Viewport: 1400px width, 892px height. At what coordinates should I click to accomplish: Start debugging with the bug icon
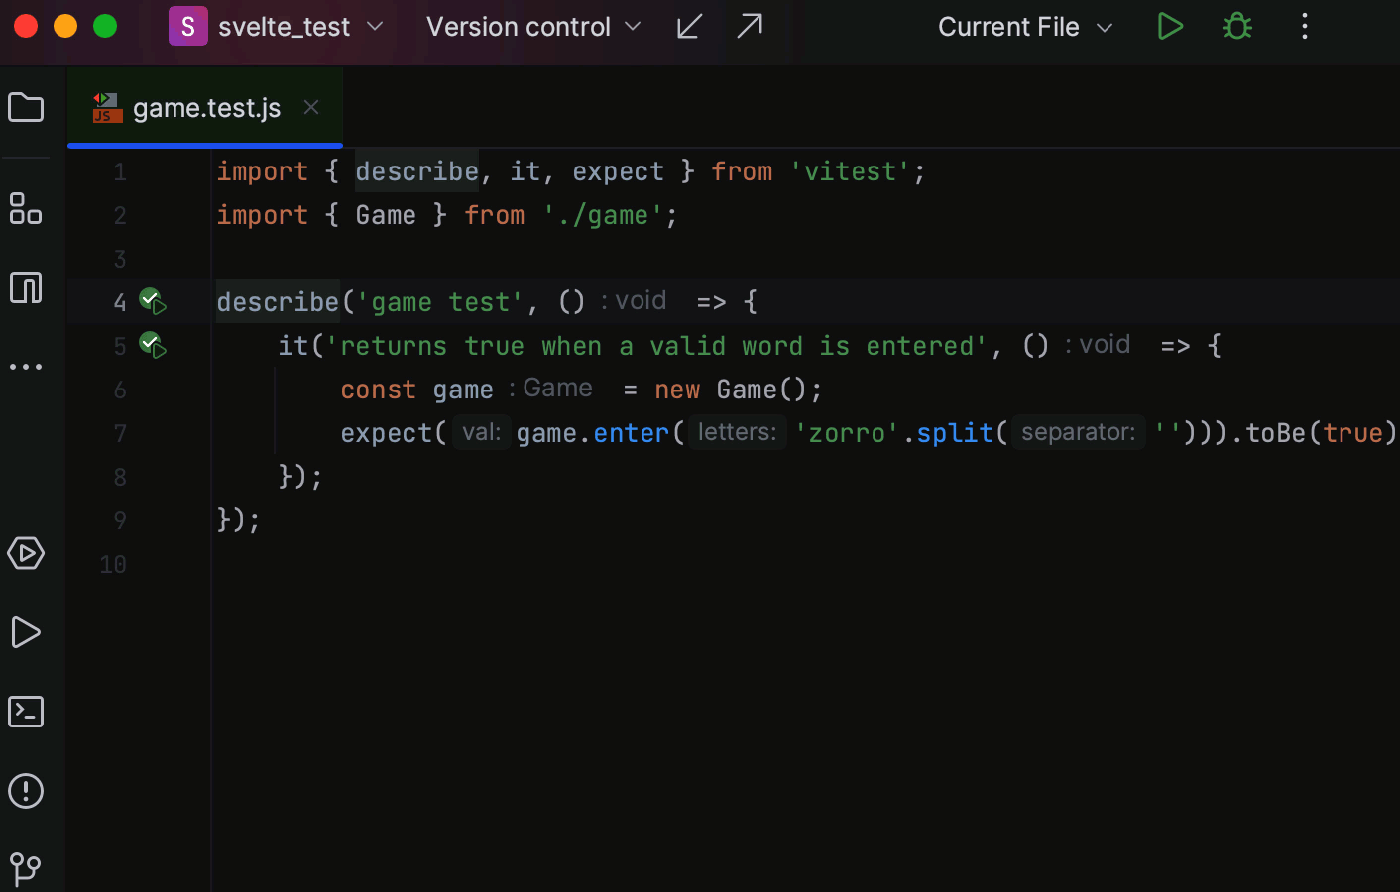1236,26
